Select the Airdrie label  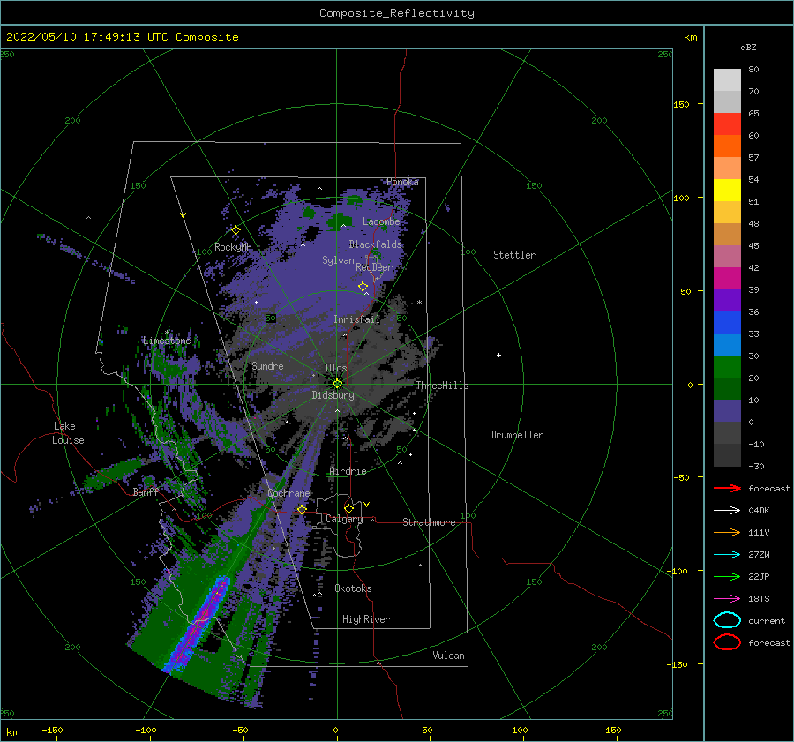348,471
